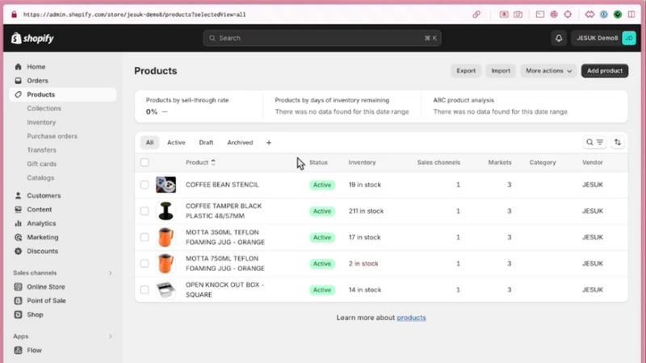This screenshot has height=363, width=646.
Task: Open Inventory in the sidebar
Action: (41, 123)
